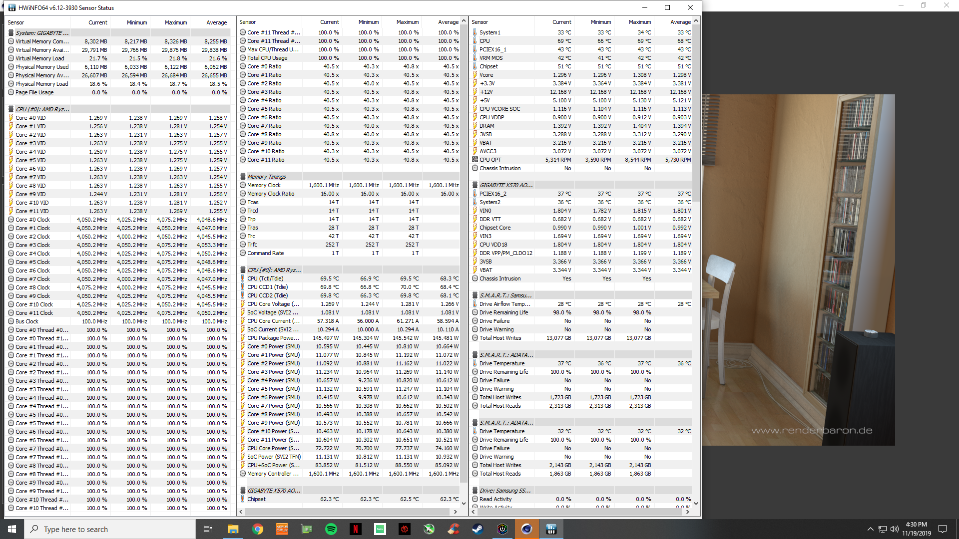Open Google Chrome from the taskbar
Image resolution: width=959 pixels, height=539 pixels.
pyautogui.click(x=258, y=529)
